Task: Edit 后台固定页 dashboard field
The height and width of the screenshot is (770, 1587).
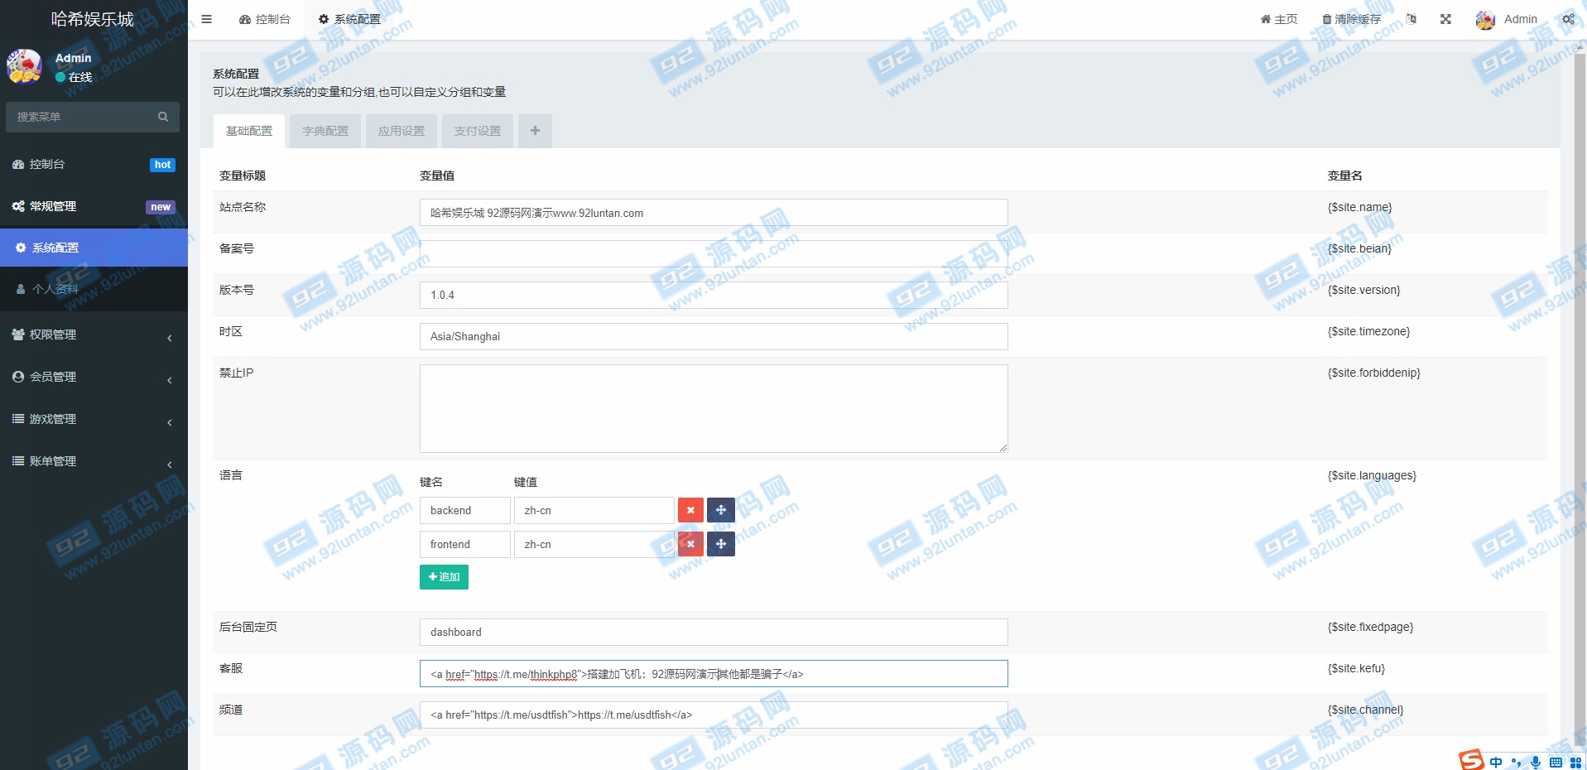Action: [x=714, y=632]
